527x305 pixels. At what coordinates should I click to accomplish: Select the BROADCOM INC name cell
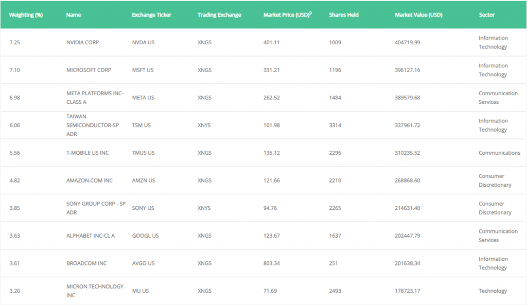(86, 263)
